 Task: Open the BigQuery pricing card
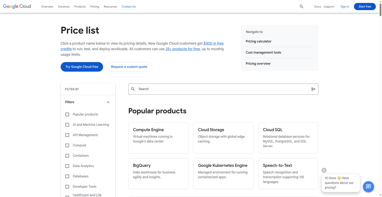tap(158, 173)
